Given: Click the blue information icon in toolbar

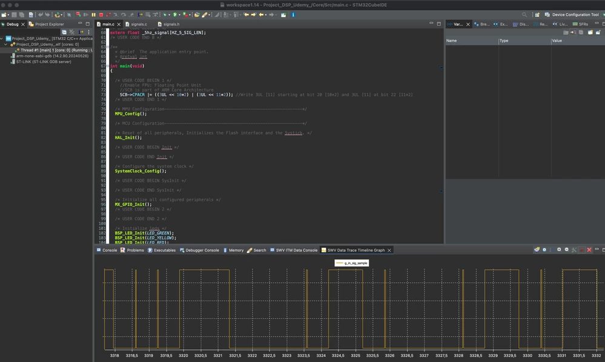Looking at the screenshot, I should tap(293, 15).
